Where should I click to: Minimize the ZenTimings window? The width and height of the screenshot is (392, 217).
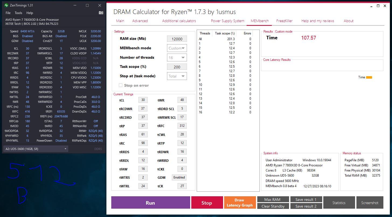tap(75, 5)
